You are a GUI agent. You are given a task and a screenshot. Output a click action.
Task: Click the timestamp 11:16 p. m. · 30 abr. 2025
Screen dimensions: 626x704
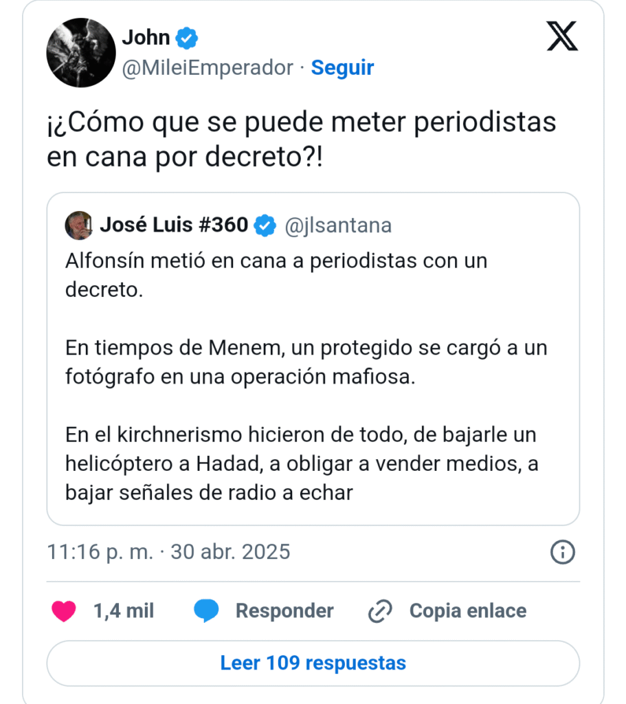(168, 551)
